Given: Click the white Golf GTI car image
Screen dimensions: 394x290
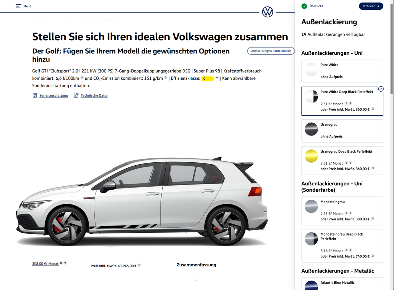Looking at the screenshot, I should click(142, 201).
